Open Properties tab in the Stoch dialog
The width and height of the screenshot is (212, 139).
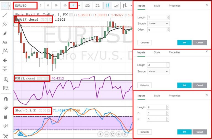point(174,96)
